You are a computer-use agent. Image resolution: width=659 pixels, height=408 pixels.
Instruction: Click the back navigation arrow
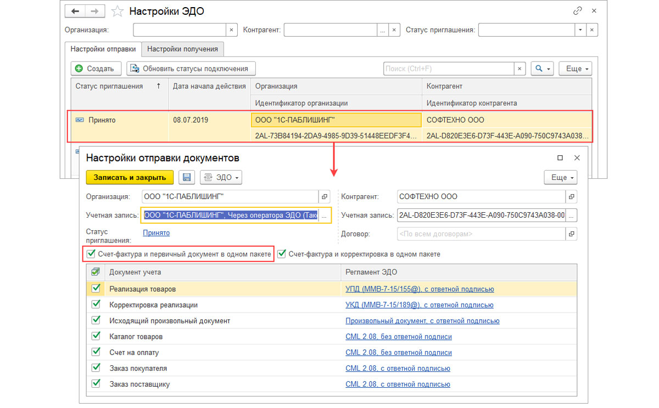75,11
